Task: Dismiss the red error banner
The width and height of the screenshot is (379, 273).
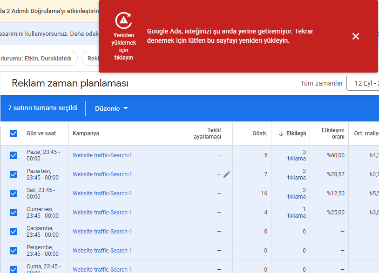Action: pos(356,36)
